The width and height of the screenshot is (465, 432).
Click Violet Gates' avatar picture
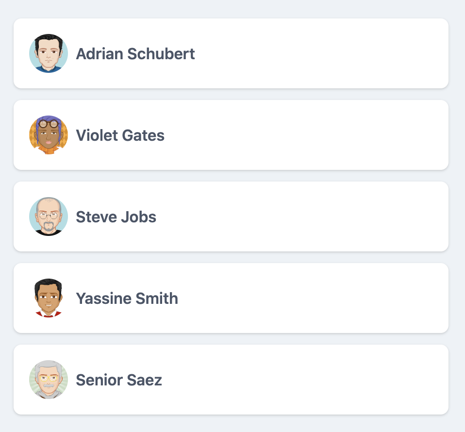(x=49, y=135)
